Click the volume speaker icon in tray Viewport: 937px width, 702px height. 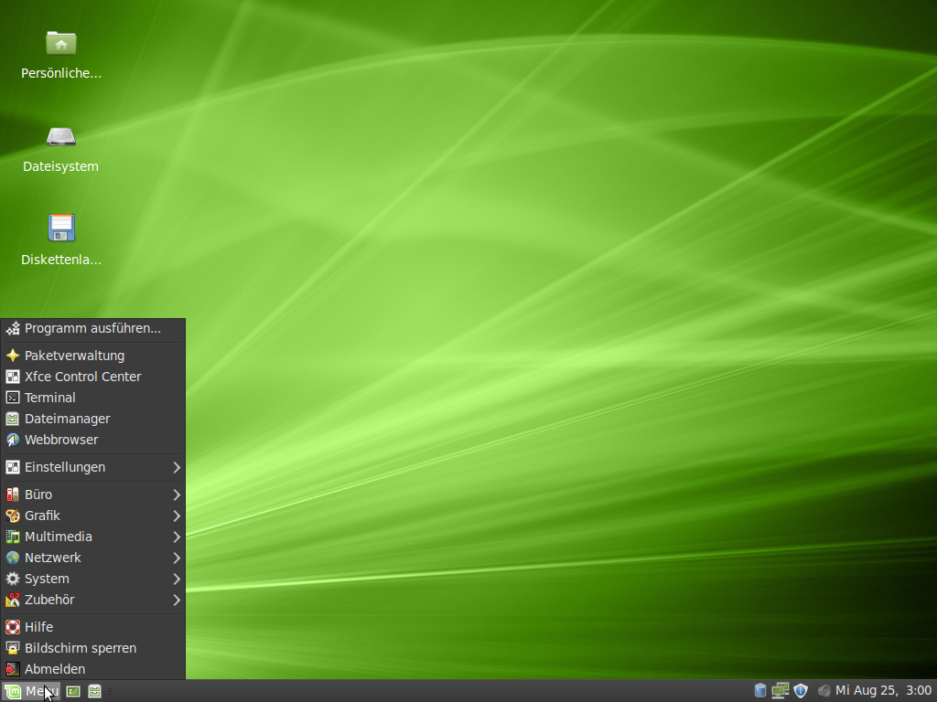tap(824, 690)
